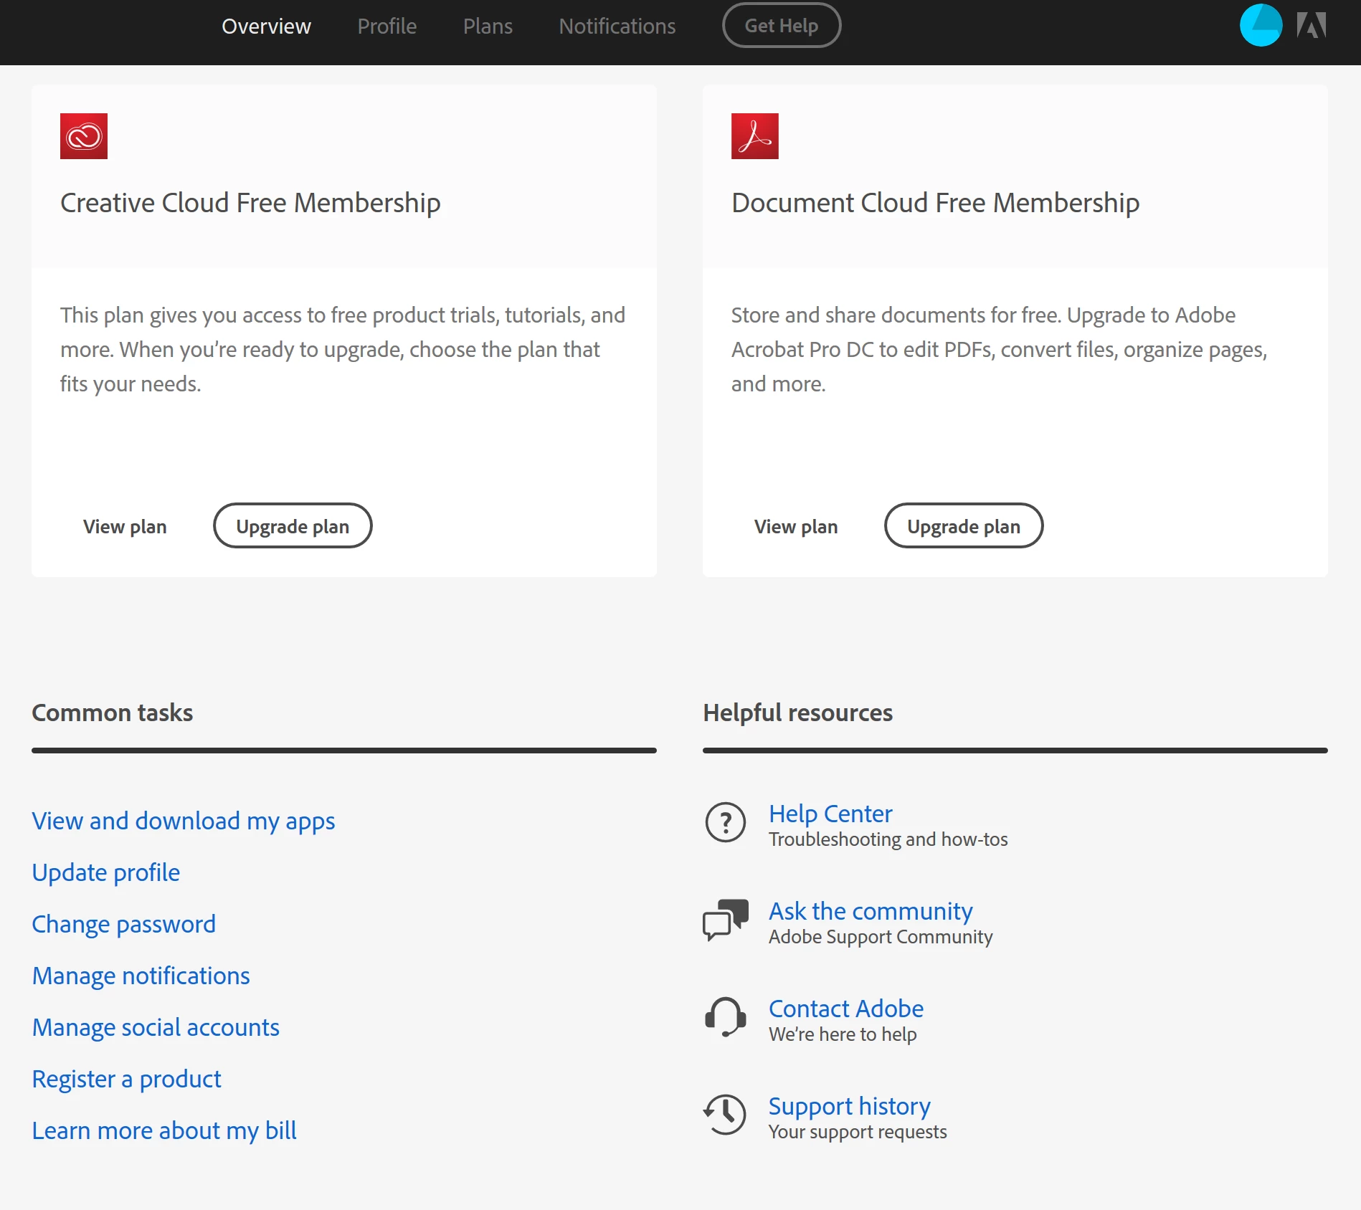Click Manage notifications link
1361x1210 pixels.
141,976
